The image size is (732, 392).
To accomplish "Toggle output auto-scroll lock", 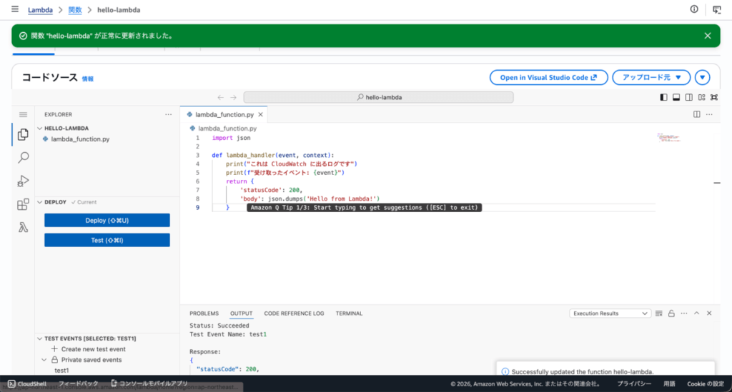I will click(671, 313).
